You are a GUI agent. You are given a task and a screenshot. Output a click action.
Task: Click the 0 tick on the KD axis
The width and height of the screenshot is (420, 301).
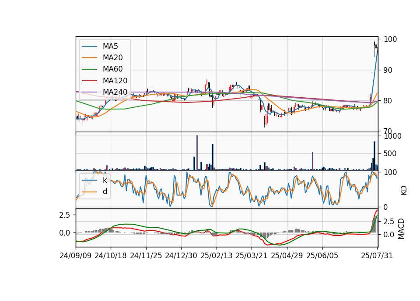(x=386, y=207)
